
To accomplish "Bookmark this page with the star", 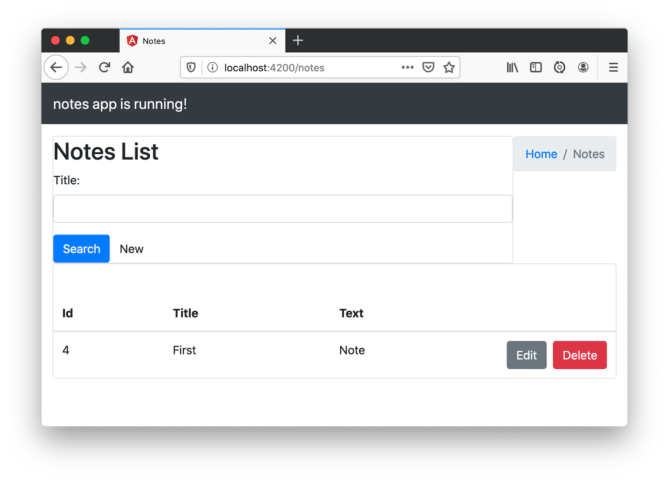I will 449,67.
